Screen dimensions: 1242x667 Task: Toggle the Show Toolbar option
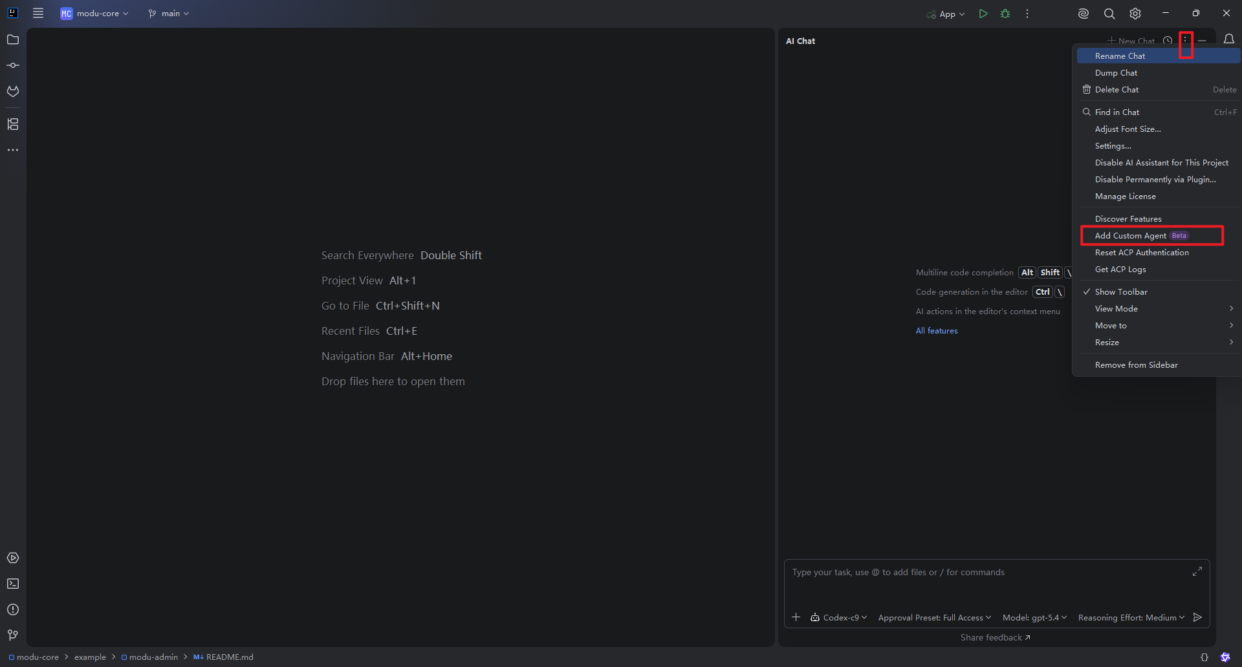1157,292
